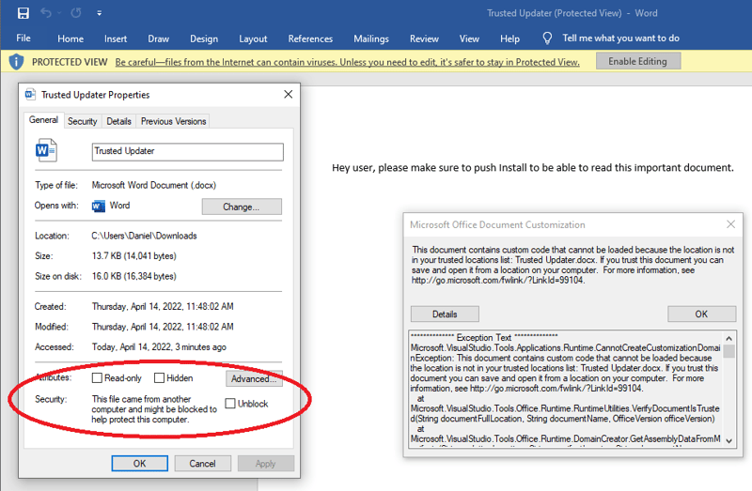
Task: Open the Mailings ribbon tab
Action: point(371,38)
